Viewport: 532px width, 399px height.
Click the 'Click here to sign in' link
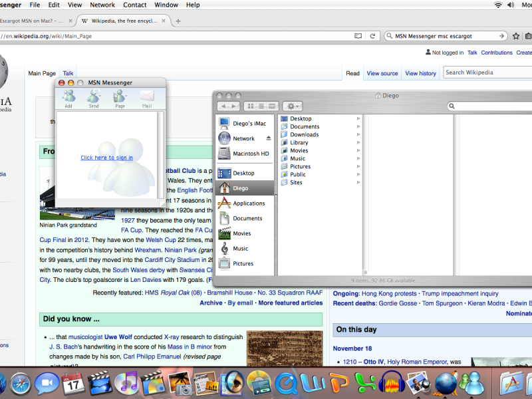(x=107, y=158)
